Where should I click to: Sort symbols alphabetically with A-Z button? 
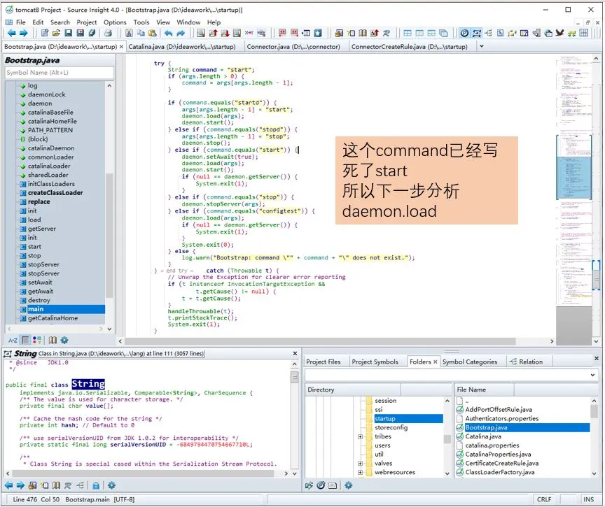(12, 340)
